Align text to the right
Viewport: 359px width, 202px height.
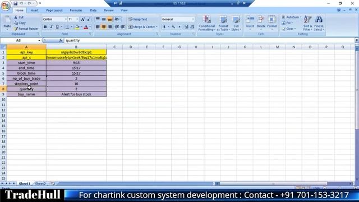pyautogui.click(x=110, y=27)
